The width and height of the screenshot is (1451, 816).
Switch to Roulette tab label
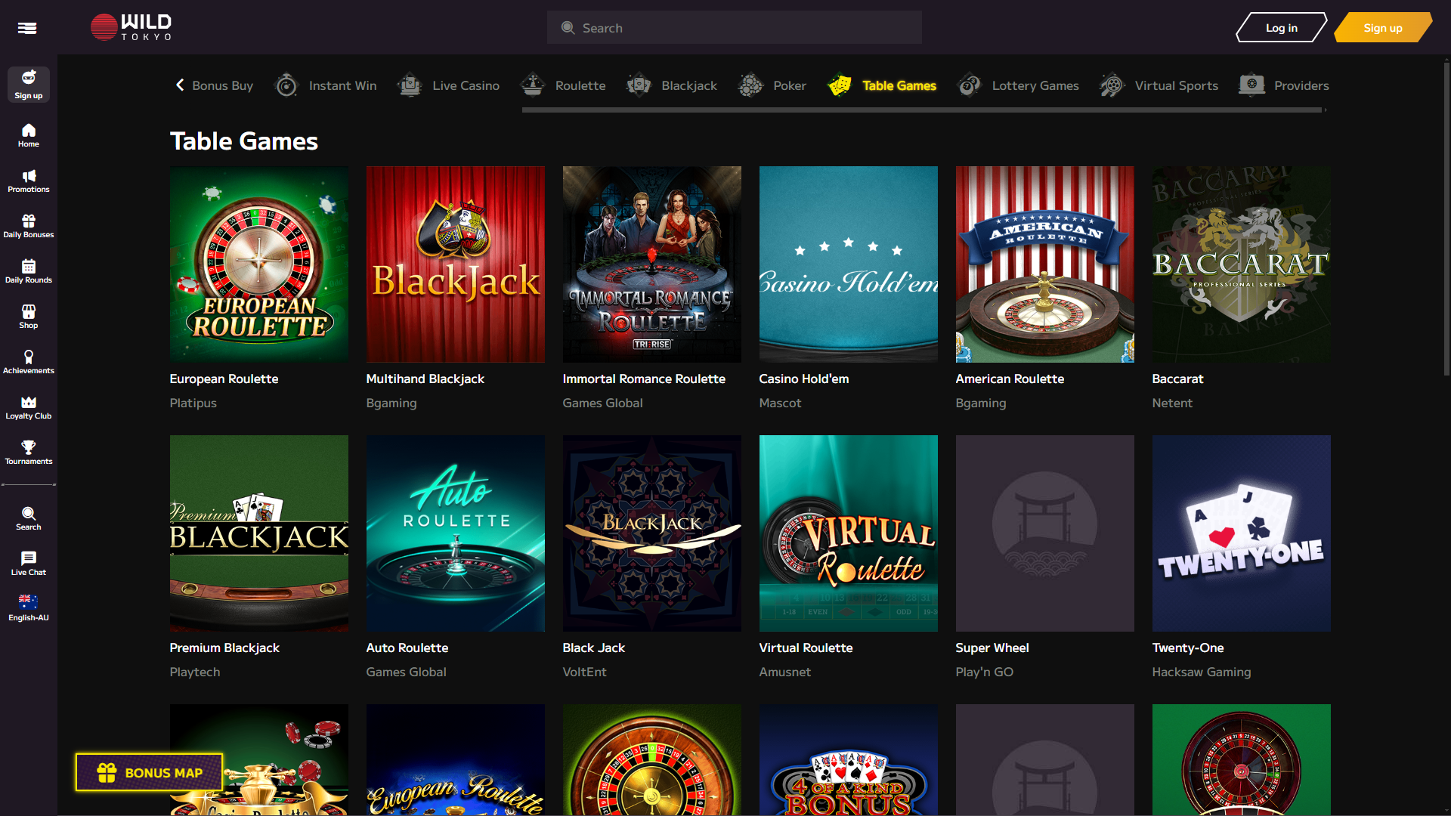580,85
